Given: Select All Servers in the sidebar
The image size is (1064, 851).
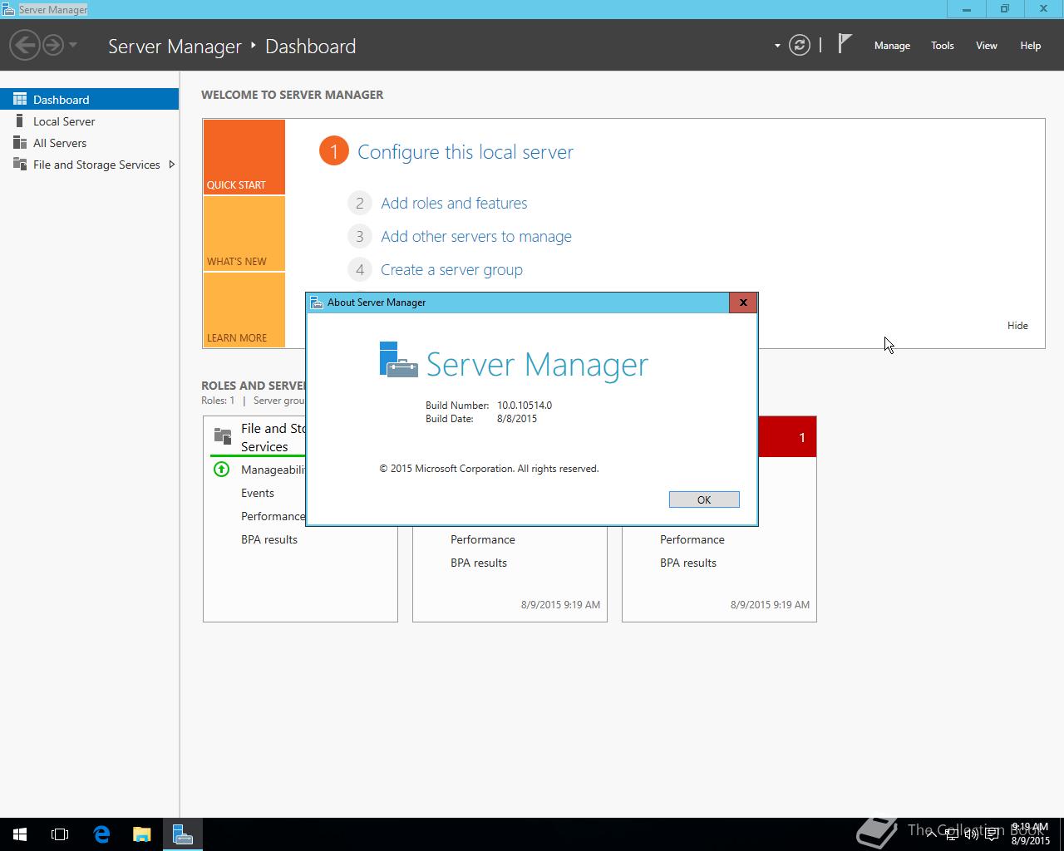Looking at the screenshot, I should tap(60, 143).
